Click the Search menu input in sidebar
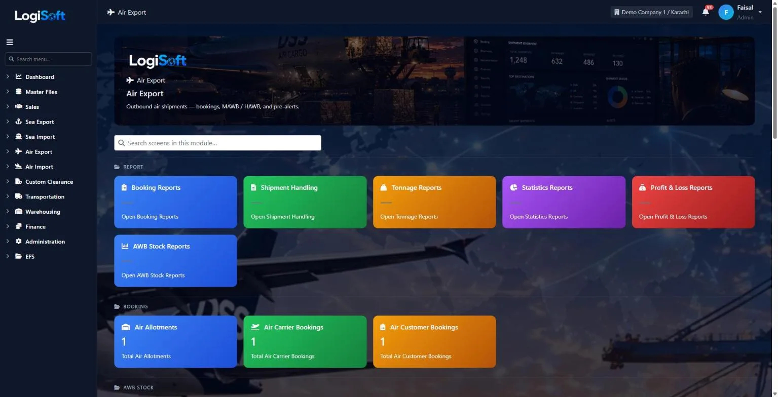778x397 pixels. coord(48,59)
